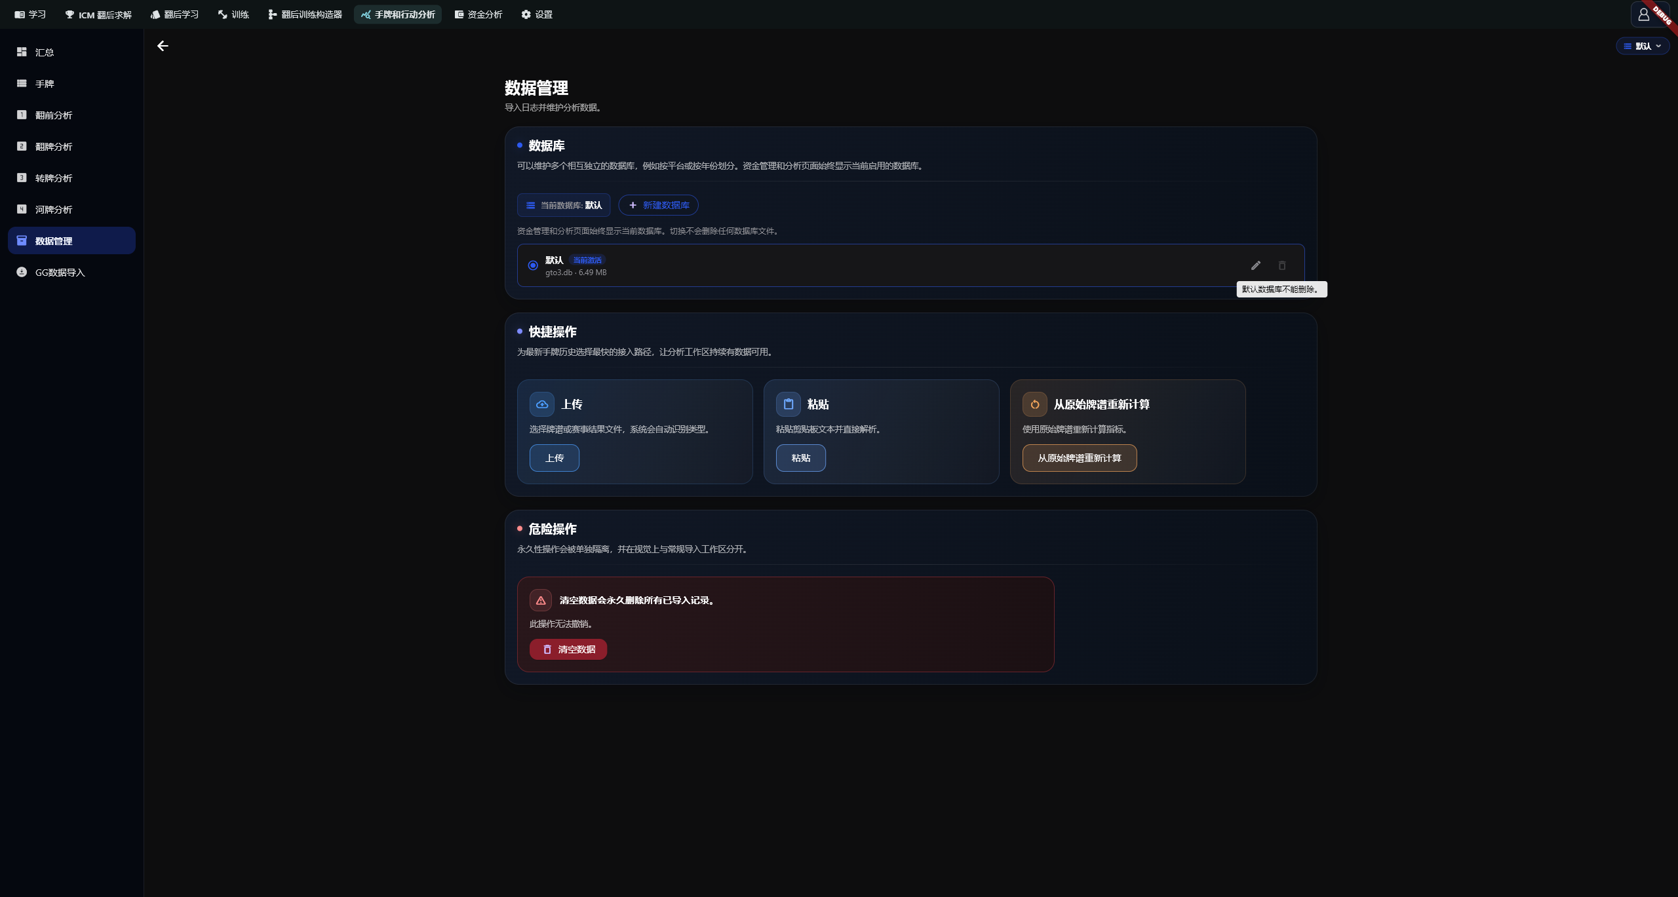
Task: Open the 当前数据库: 默认 selector
Action: [x=564, y=205]
